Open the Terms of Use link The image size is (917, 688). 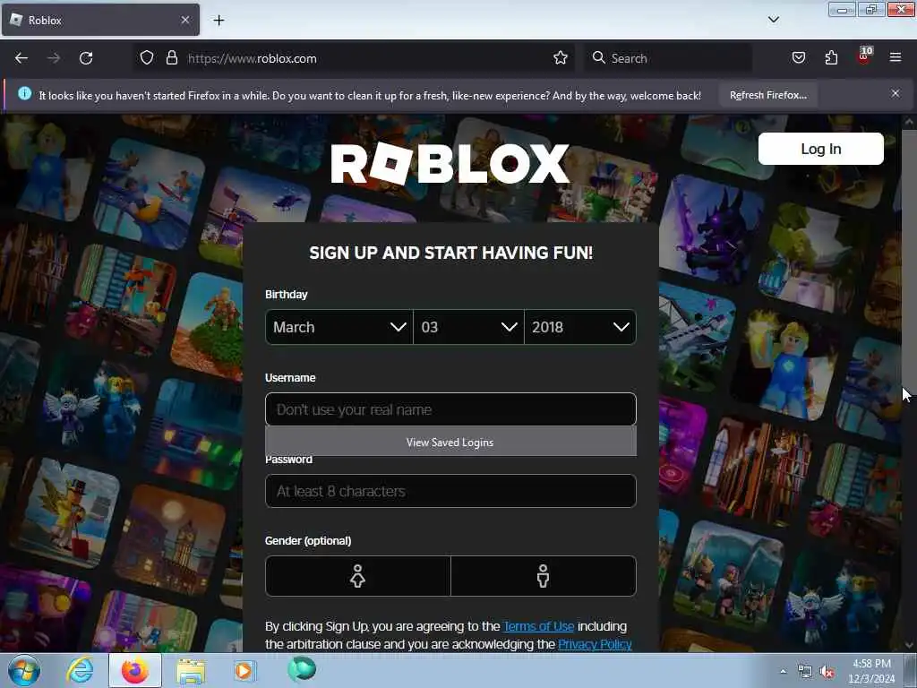[x=538, y=626]
